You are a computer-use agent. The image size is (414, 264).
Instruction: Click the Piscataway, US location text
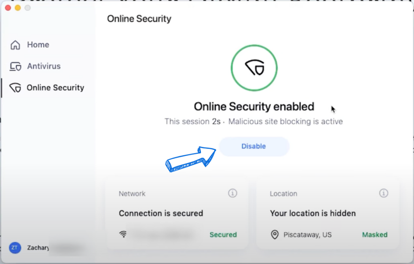tap(307, 235)
